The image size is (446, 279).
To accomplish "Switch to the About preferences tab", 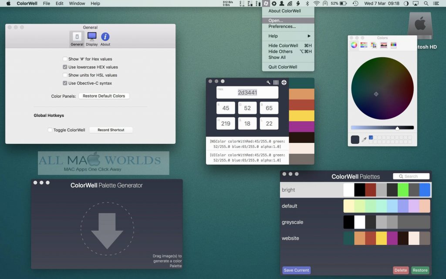I will click(105, 39).
